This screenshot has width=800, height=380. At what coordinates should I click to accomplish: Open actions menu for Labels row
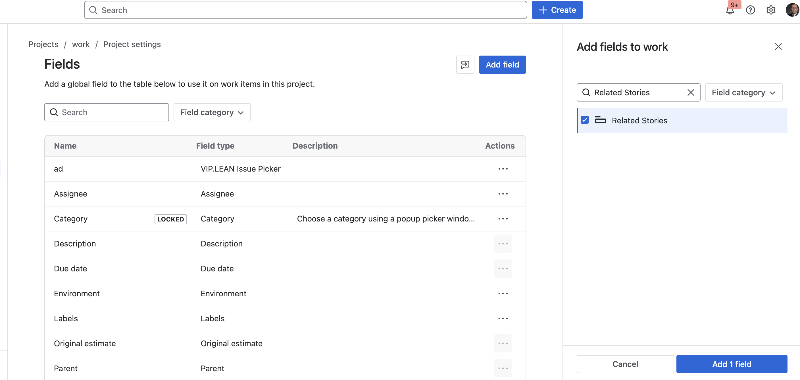(503, 318)
